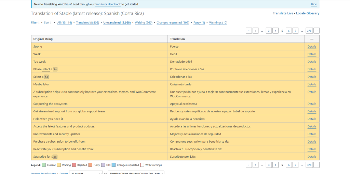Expand the Sort options

pyautogui.click(x=48, y=23)
